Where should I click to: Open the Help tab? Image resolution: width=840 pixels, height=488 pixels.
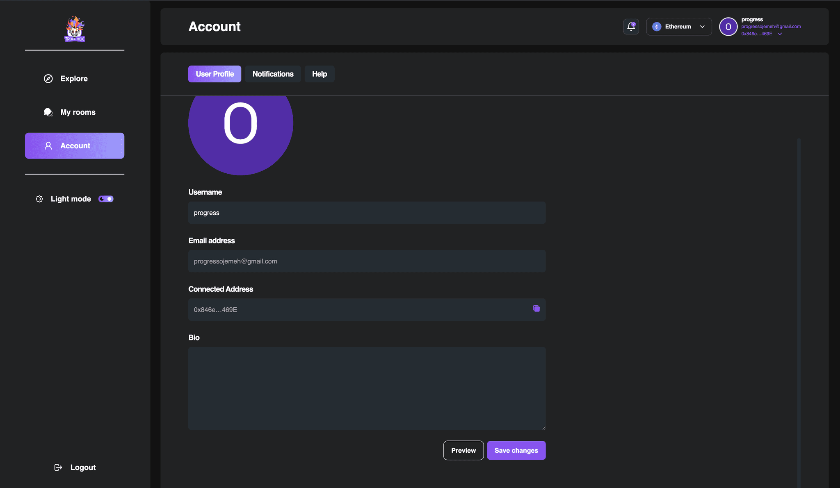pos(320,74)
